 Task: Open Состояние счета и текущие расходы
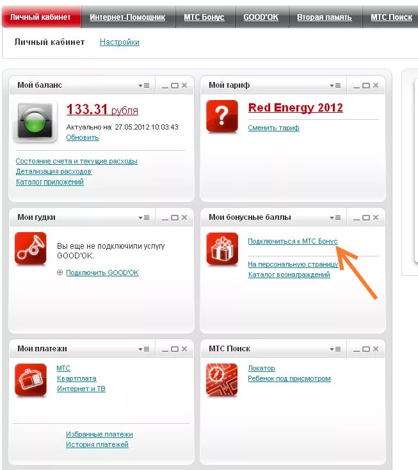(x=77, y=161)
